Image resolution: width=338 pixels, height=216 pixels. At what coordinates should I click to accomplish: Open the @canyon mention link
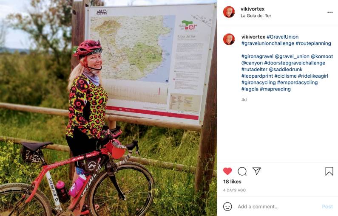tap(252, 63)
